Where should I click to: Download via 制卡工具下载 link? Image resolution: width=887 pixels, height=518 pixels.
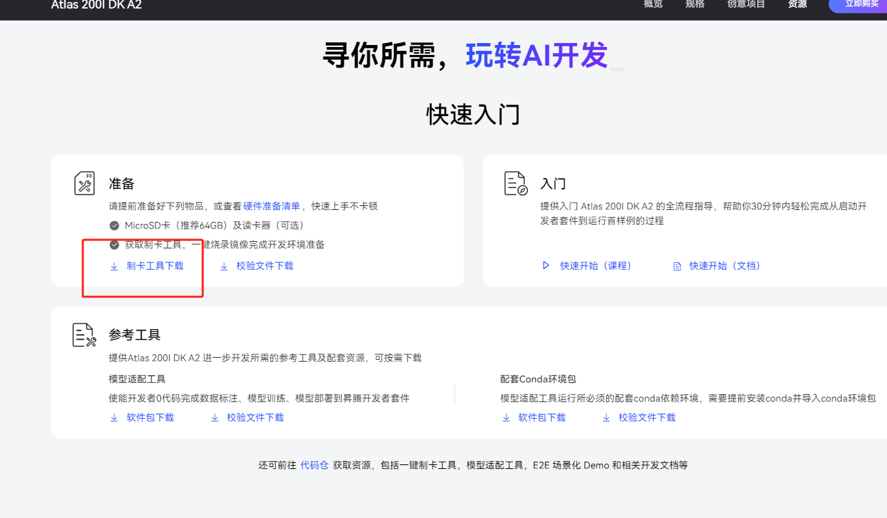155,266
